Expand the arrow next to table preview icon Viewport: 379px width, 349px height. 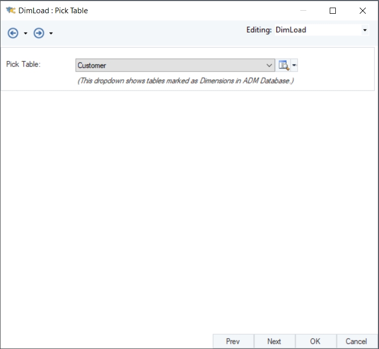[294, 65]
